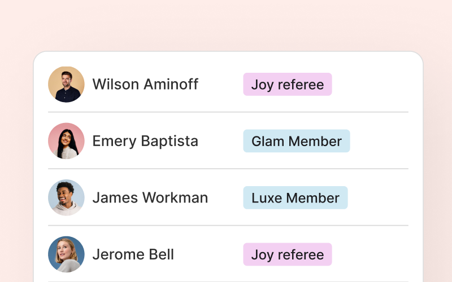Click the Luxe Member badge
The width and height of the screenshot is (452, 282).
tap(295, 198)
